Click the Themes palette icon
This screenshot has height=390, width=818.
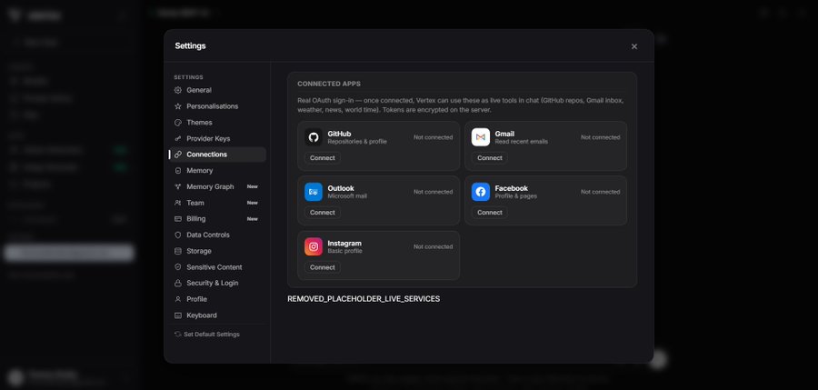click(178, 122)
